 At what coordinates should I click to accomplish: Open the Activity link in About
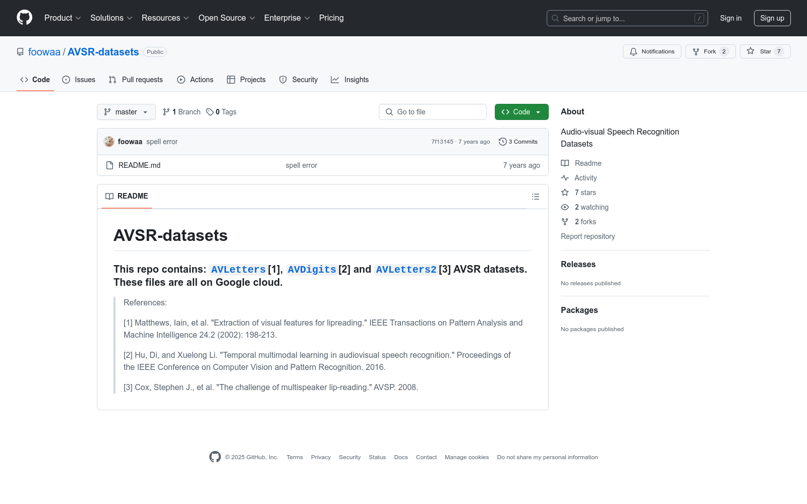tap(579, 178)
